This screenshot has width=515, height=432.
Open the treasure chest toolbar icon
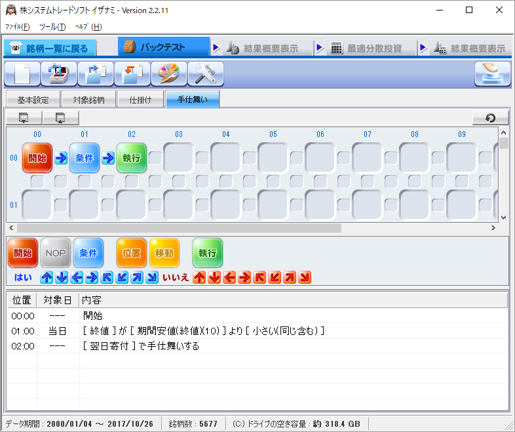tap(59, 74)
